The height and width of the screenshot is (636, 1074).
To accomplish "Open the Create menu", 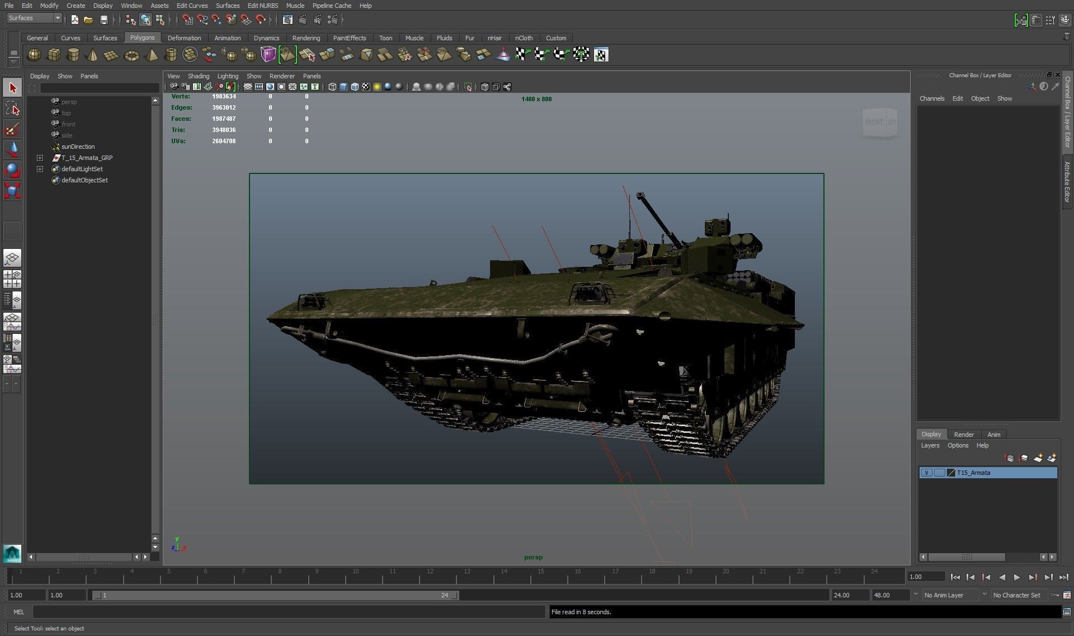I will click(x=76, y=6).
